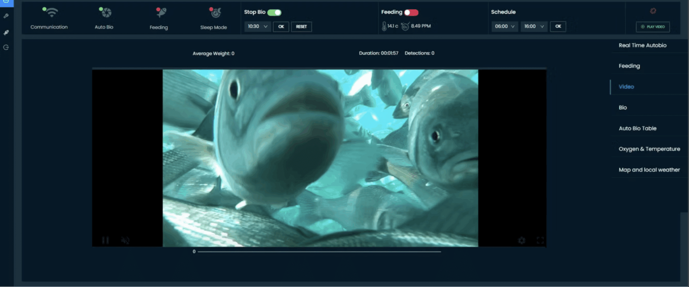
Task: Open the 10:30 time dropdown
Action: pyautogui.click(x=257, y=26)
